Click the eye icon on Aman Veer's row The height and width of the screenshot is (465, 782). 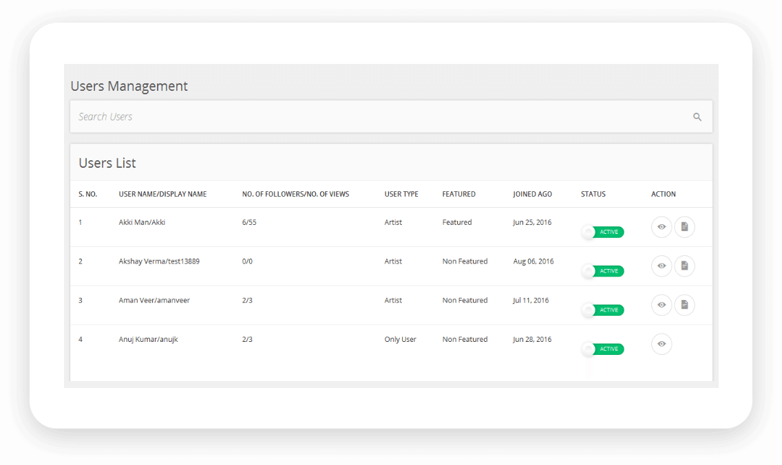click(662, 305)
